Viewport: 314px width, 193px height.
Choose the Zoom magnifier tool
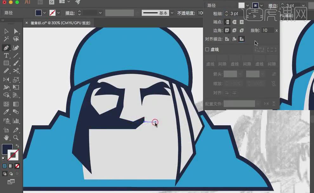tap(16, 138)
